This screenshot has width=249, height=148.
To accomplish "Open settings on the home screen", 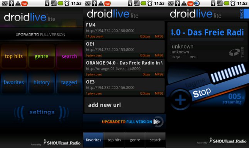I will click(42, 112).
